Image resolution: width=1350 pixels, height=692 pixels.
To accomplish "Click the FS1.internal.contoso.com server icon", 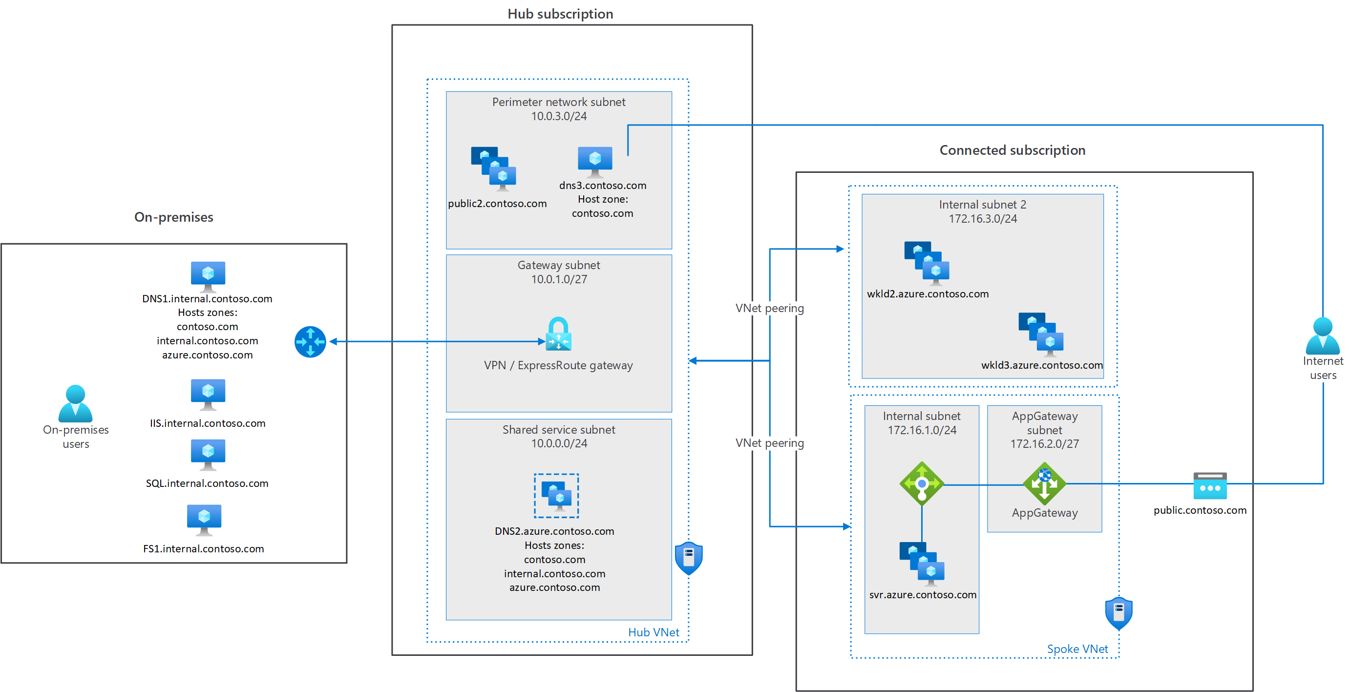I will click(204, 519).
